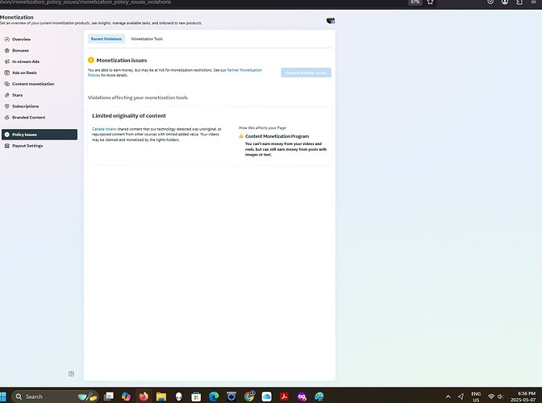Launch Copilot from the taskbar
The height and width of the screenshot is (403, 542).
click(126, 397)
